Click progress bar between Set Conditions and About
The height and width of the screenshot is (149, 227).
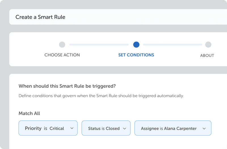tap(173, 45)
